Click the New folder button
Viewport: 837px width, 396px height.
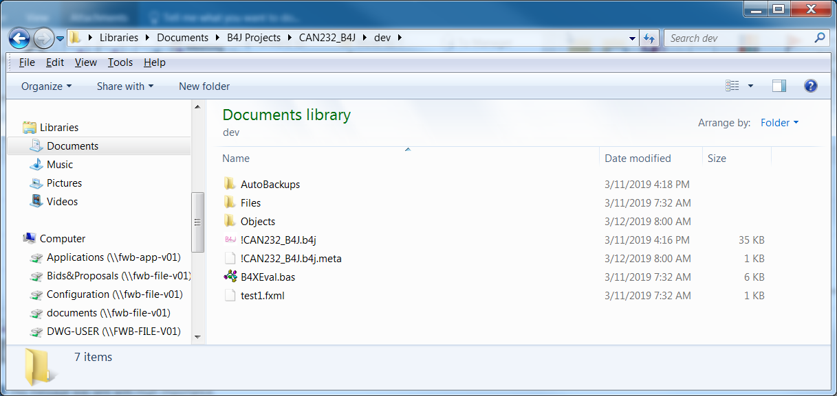click(204, 86)
